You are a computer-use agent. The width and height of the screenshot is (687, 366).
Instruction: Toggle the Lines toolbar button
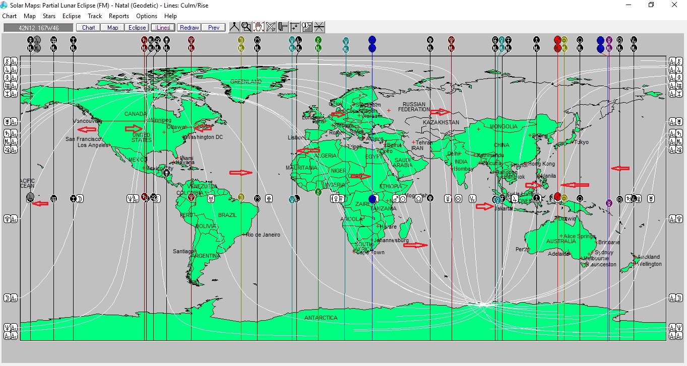point(163,28)
